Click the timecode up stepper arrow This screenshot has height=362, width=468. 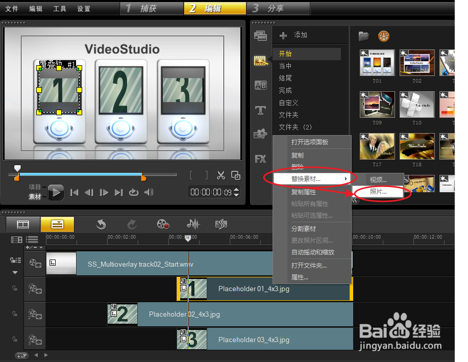(x=236, y=189)
